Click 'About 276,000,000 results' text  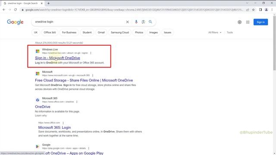click(59, 43)
